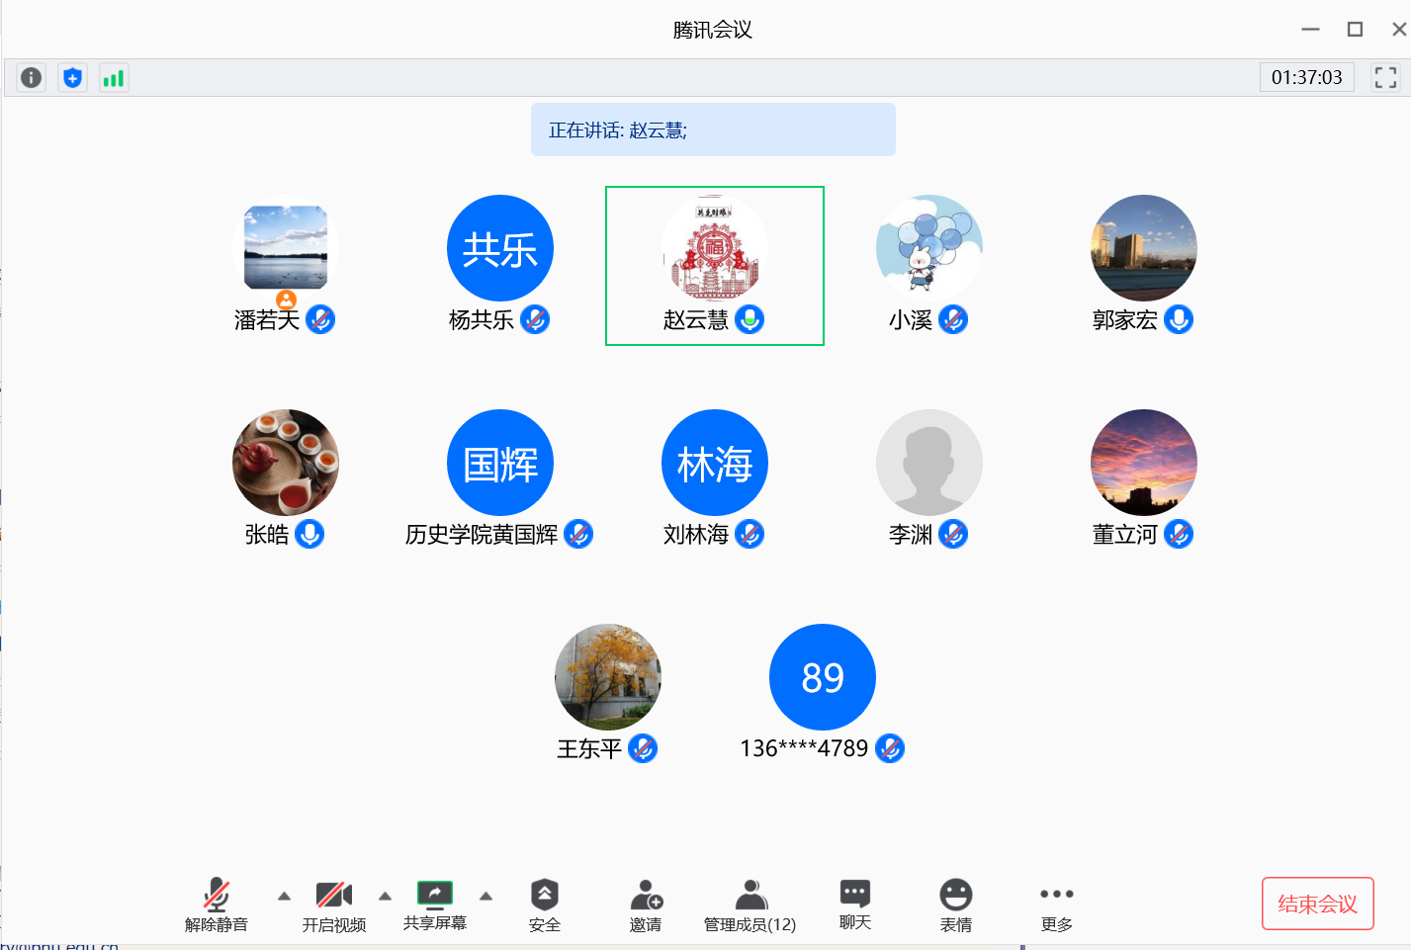Image resolution: width=1411 pixels, height=950 pixels.
Task: Select 赵云慧's speaking participant tile
Action: point(714,265)
